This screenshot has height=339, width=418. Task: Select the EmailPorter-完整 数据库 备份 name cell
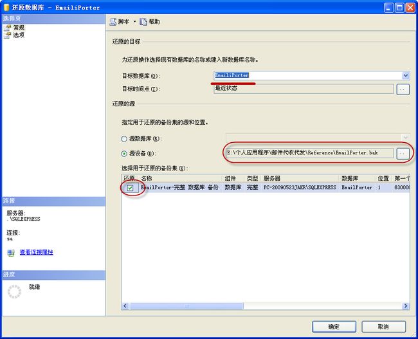[179, 187]
